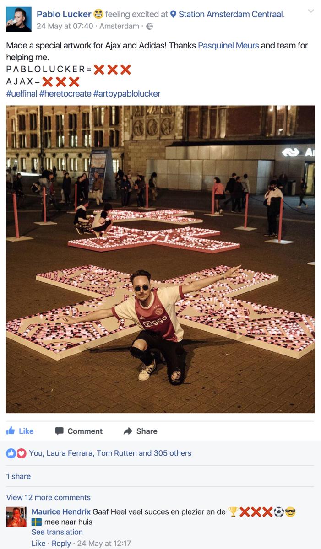The width and height of the screenshot is (321, 549).
Task: Click Pablo Lucker's profile picture
Action: click(19, 19)
